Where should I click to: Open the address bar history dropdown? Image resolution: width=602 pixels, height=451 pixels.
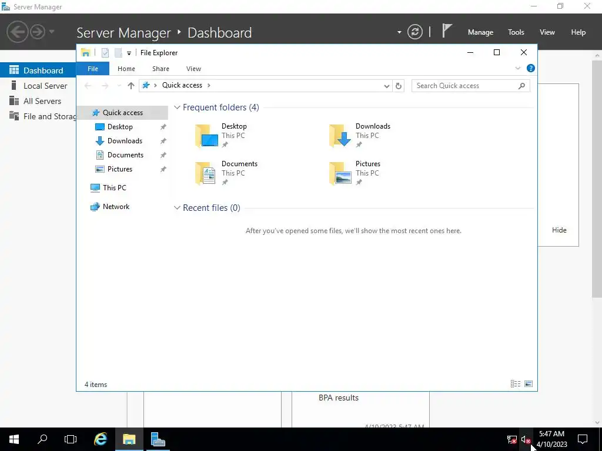(x=387, y=86)
